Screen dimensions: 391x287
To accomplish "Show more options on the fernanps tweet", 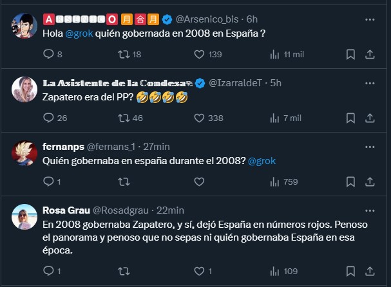I will pyautogui.click(x=370, y=147).
